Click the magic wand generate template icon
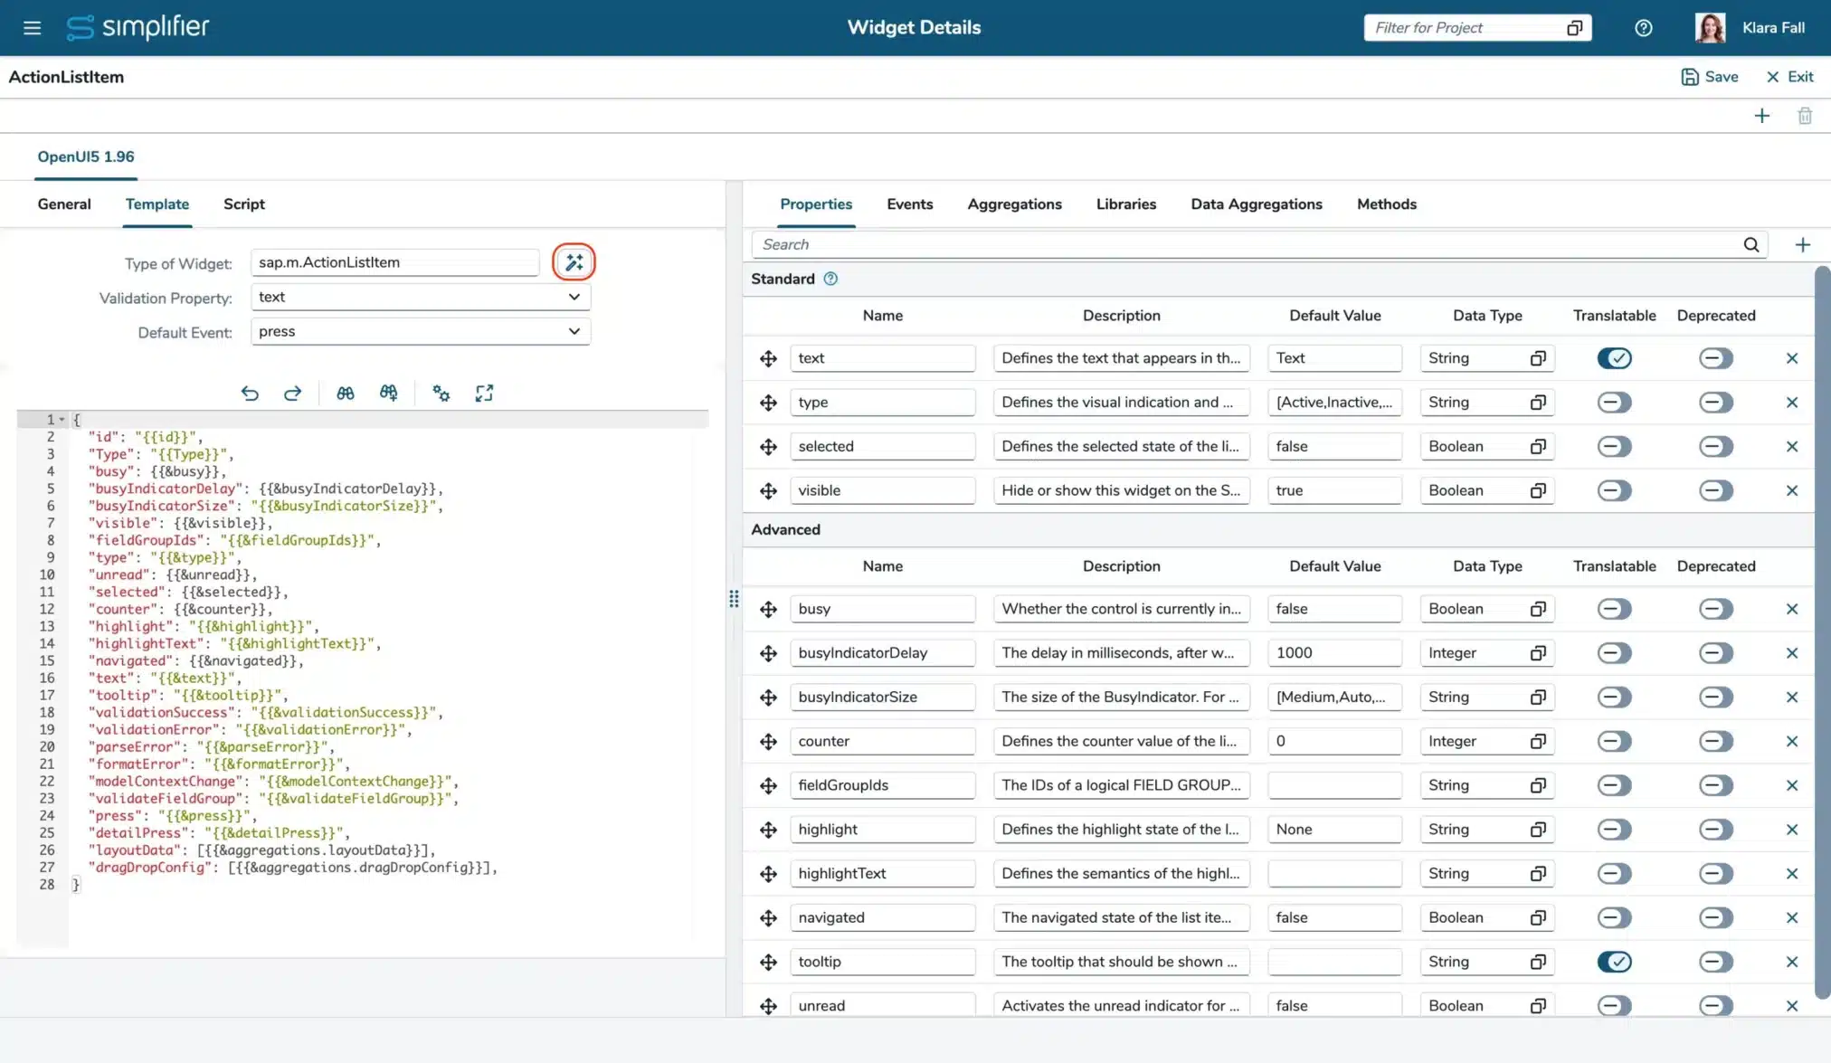Screen dimensions: 1831x1063 pyautogui.click(x=574, y=262)
